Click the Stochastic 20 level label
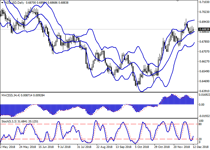The height and width of the screenshot is (150, 210). [200, 139]
